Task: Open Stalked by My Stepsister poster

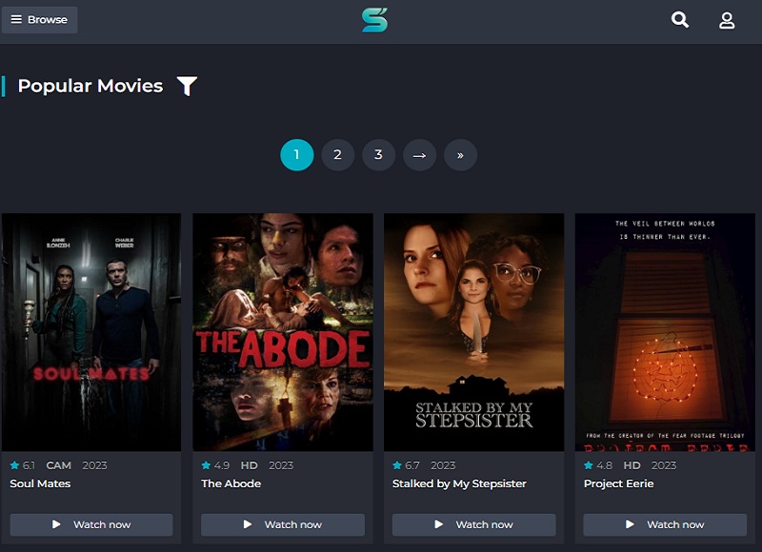Action: (473, 332)
